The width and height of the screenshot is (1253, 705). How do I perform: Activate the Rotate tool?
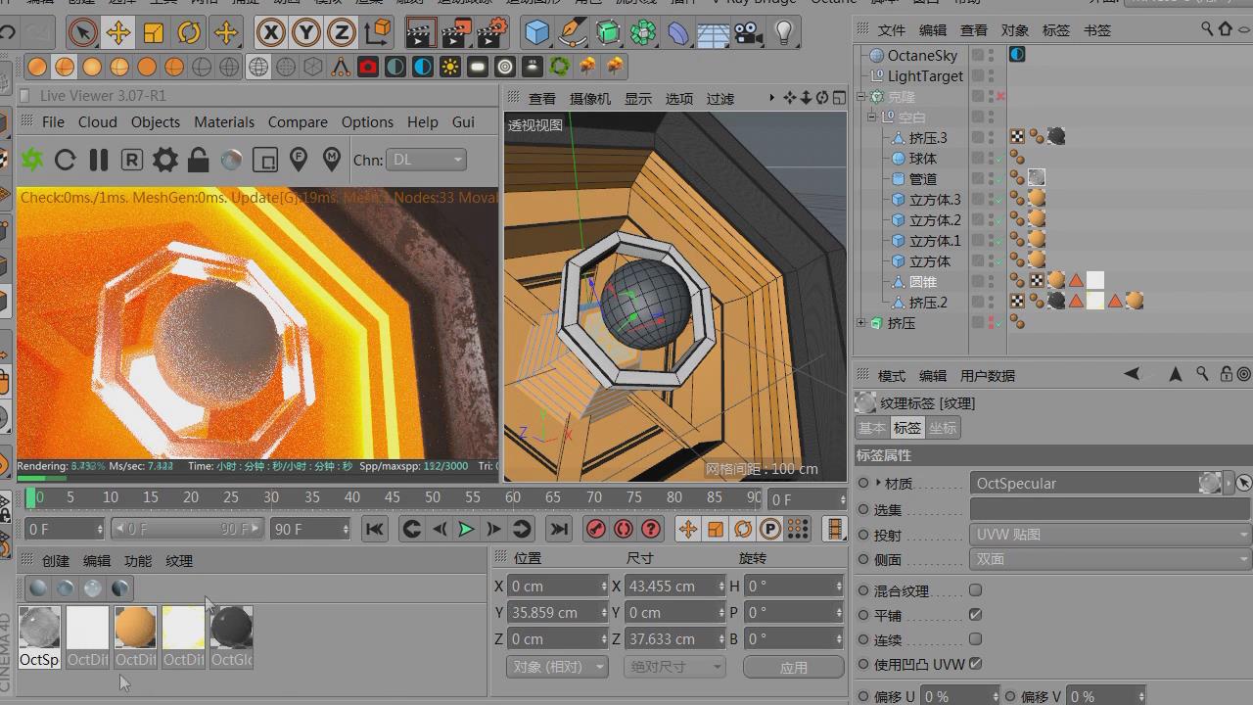pos(189,32)
